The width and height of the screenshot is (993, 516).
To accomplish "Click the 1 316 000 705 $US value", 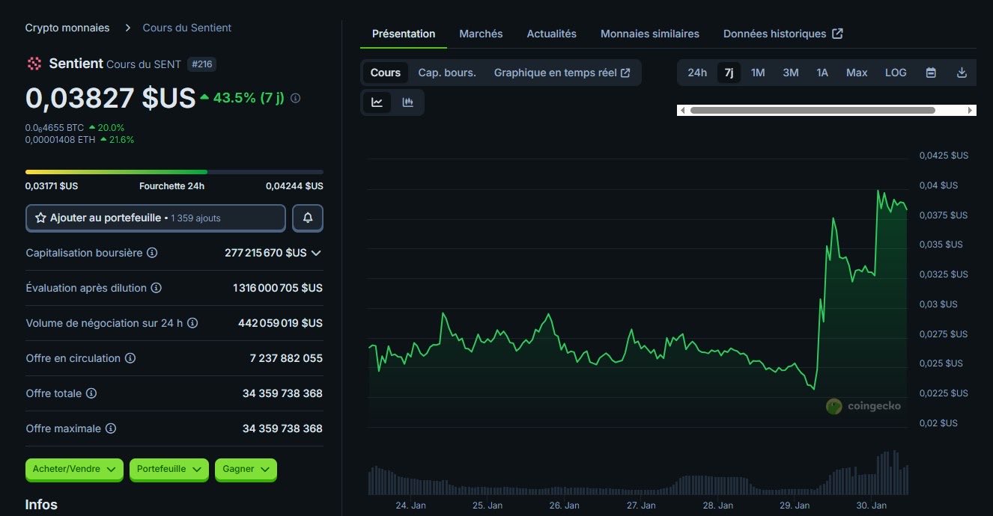I will click(x=278, y=288).
